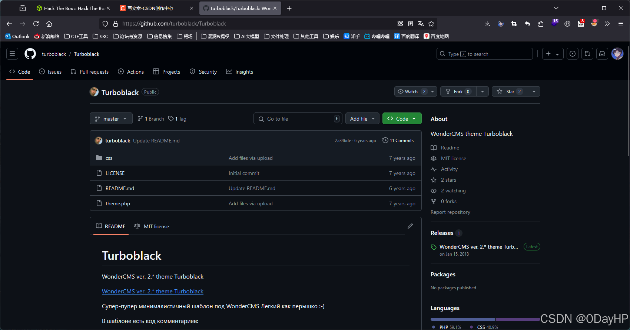Switch to the Issues tab

50,72
